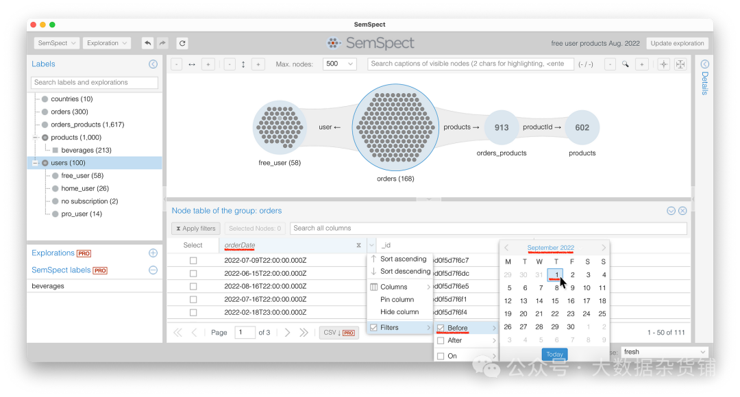Click the center graph crosshair icon

pos(663,64)
